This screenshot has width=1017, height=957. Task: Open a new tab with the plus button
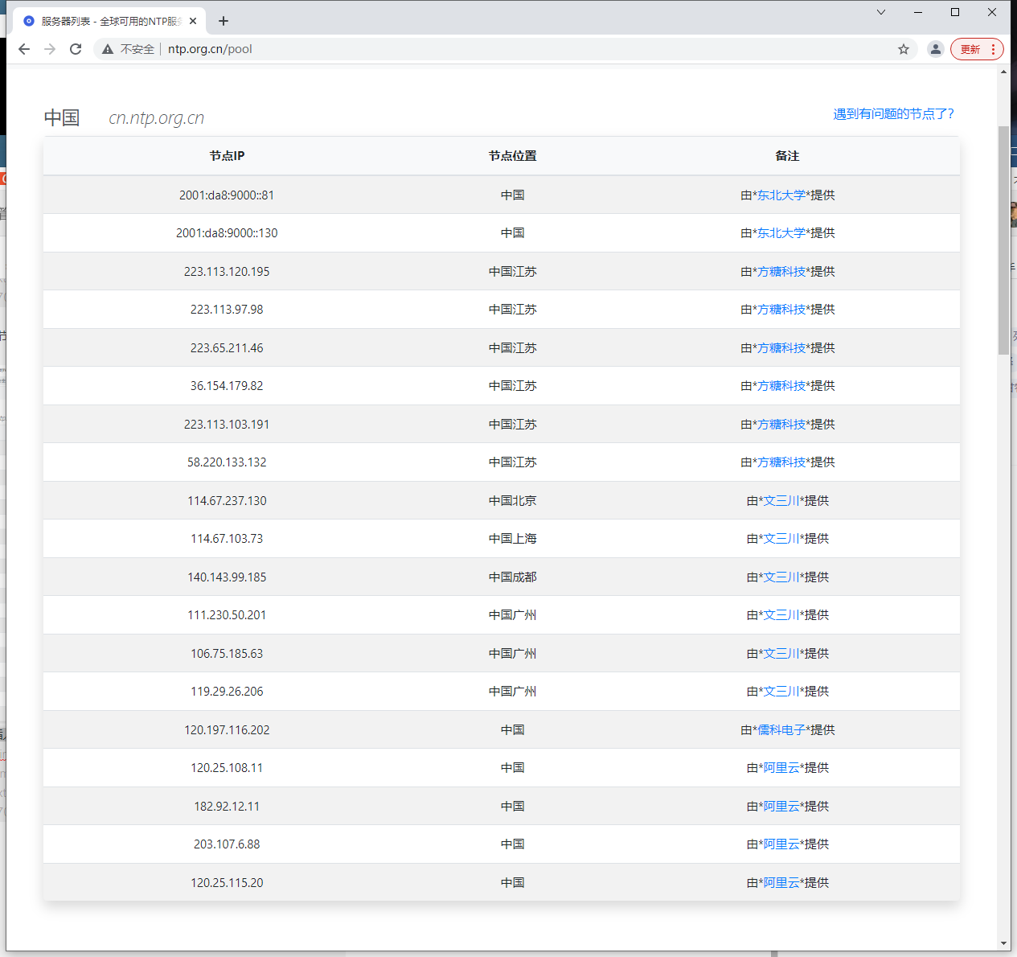pyautogui.click(x=223, y=21)
